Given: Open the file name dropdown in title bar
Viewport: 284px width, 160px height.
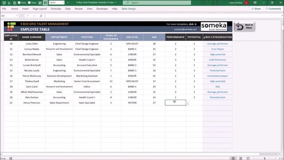Looking at the screenshot, I should click(115, 3).
